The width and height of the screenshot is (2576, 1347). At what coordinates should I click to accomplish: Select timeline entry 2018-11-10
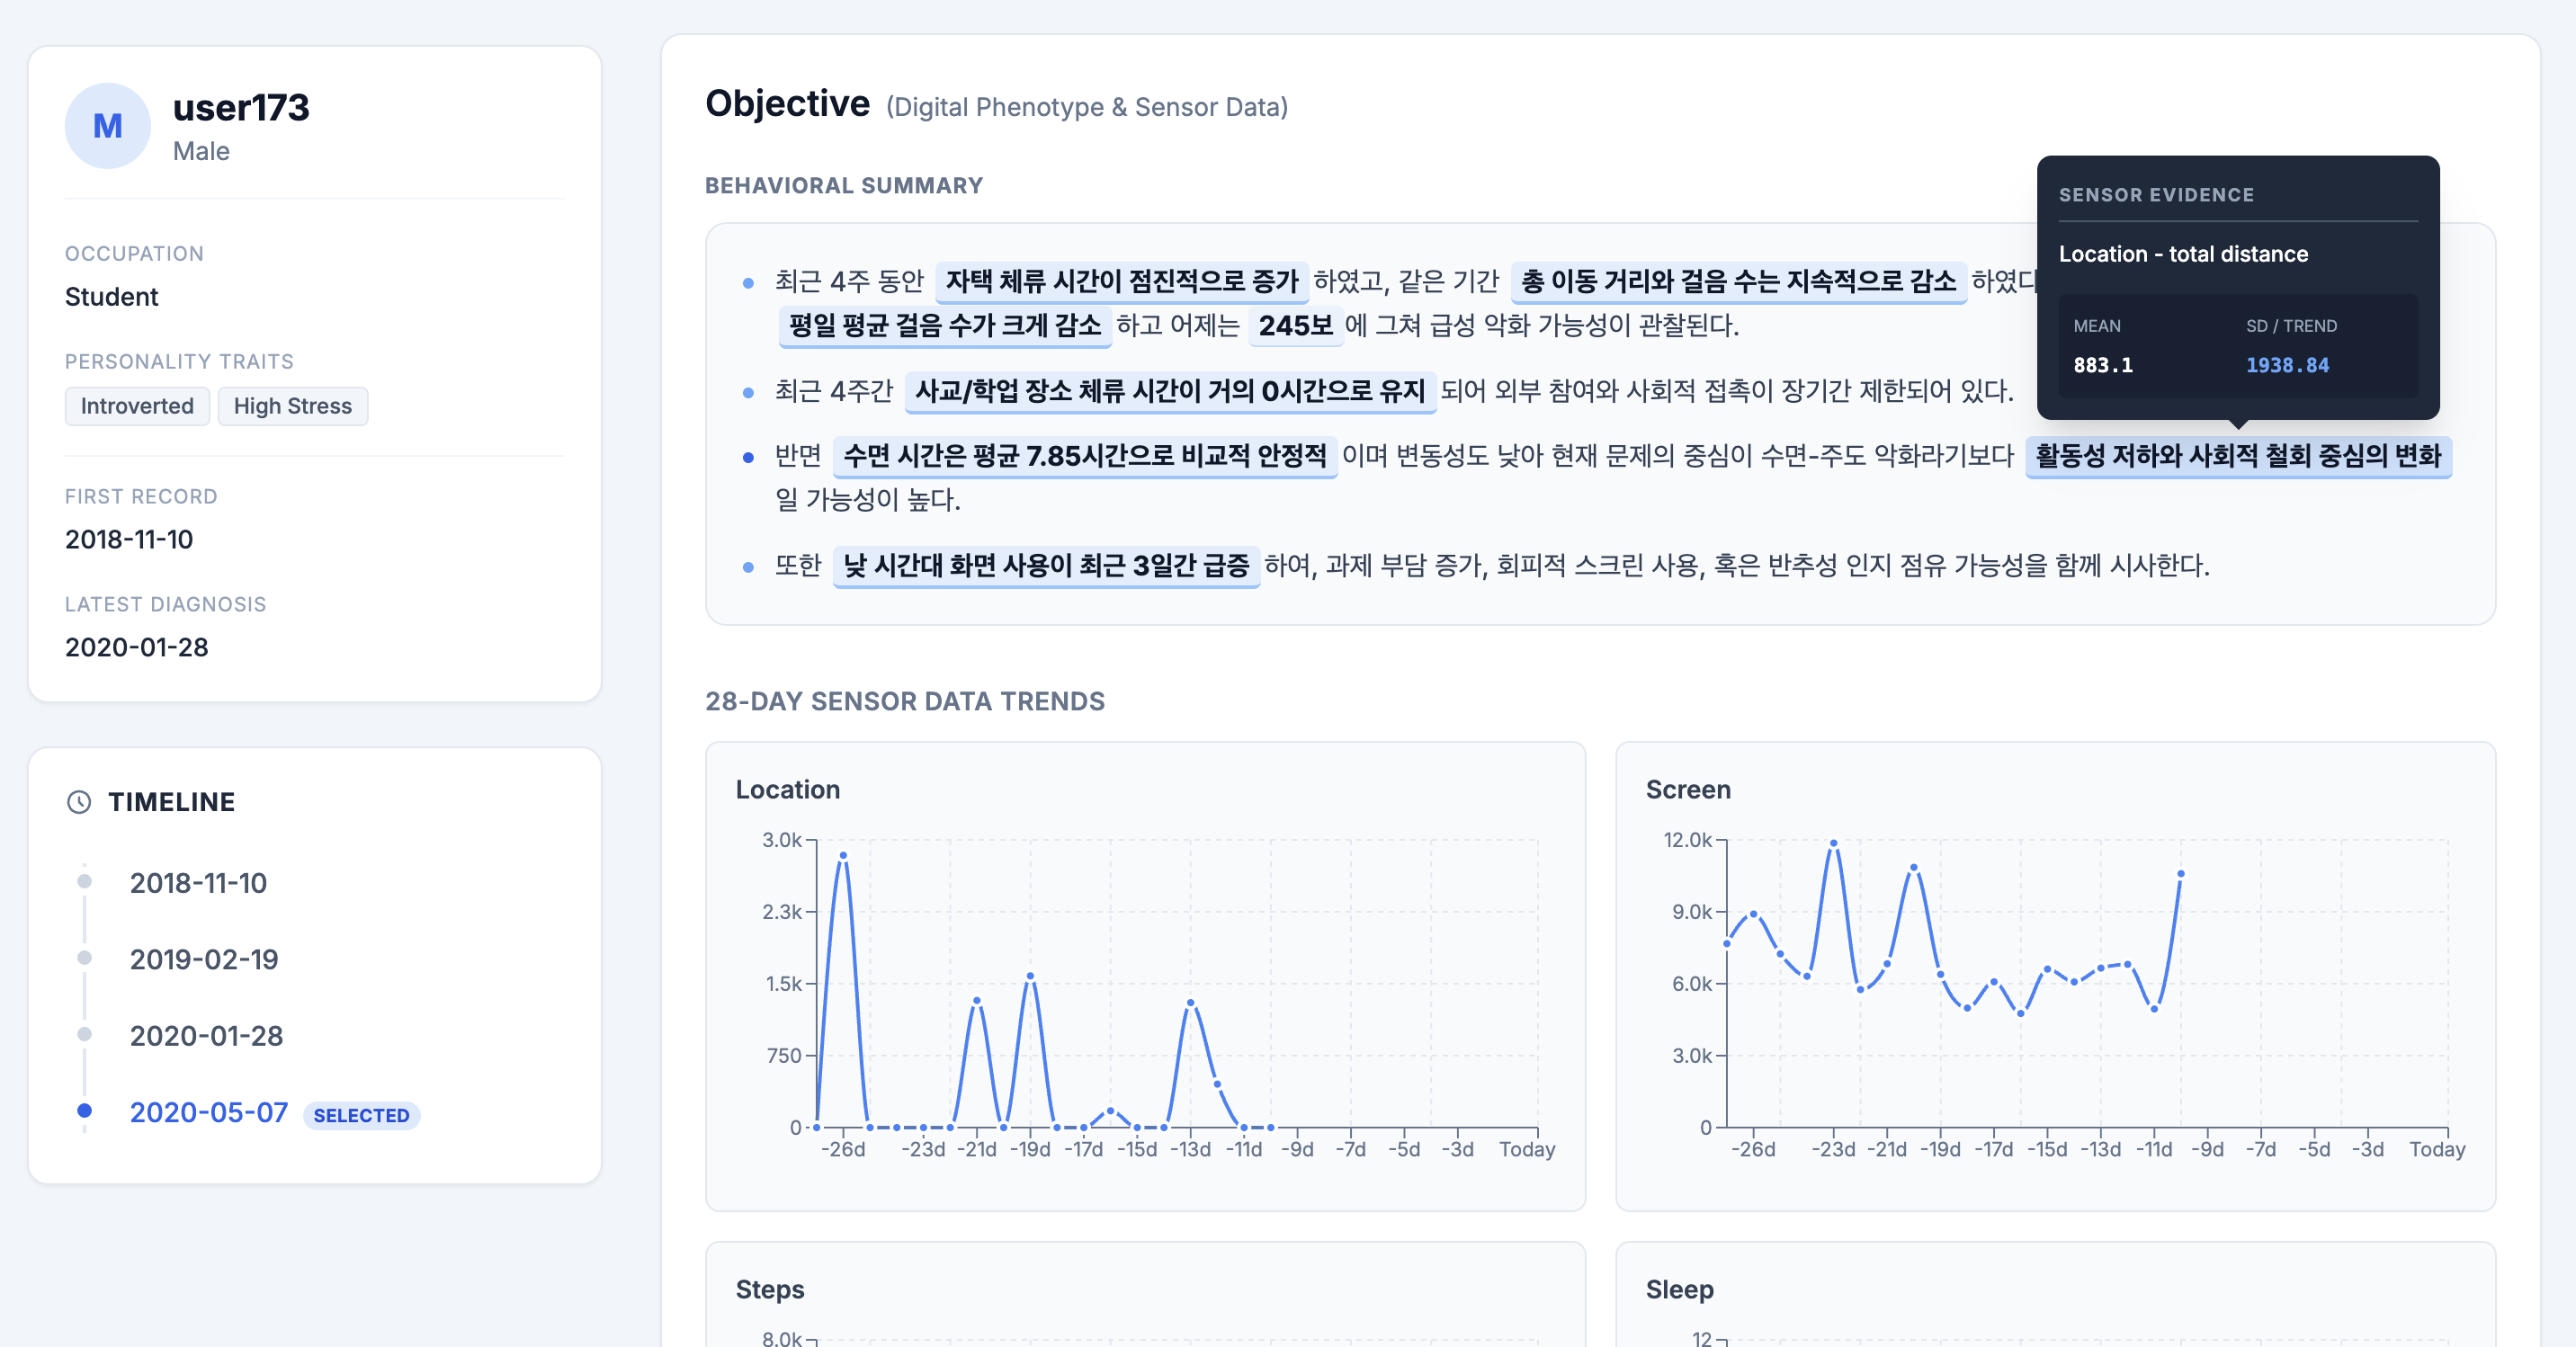point(198,883)
